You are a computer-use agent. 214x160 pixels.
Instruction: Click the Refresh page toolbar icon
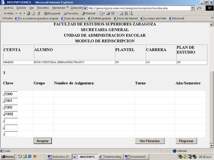[33, 13]
